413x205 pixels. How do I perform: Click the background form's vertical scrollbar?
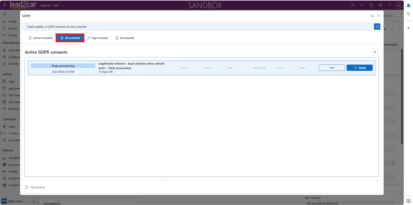402,97
